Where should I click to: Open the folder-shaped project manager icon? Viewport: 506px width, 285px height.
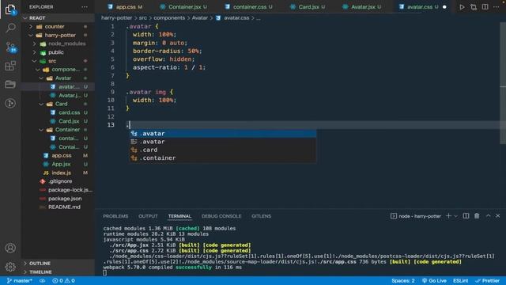point(10,85)
